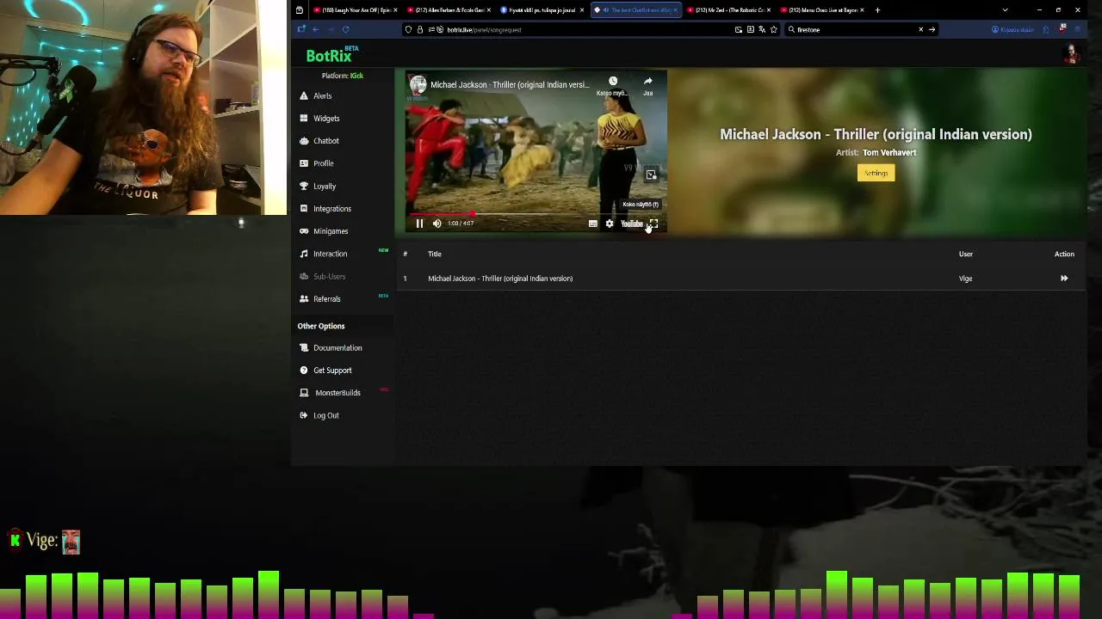Switch to Laugh Your Ass Off tab

click(356, 10)
